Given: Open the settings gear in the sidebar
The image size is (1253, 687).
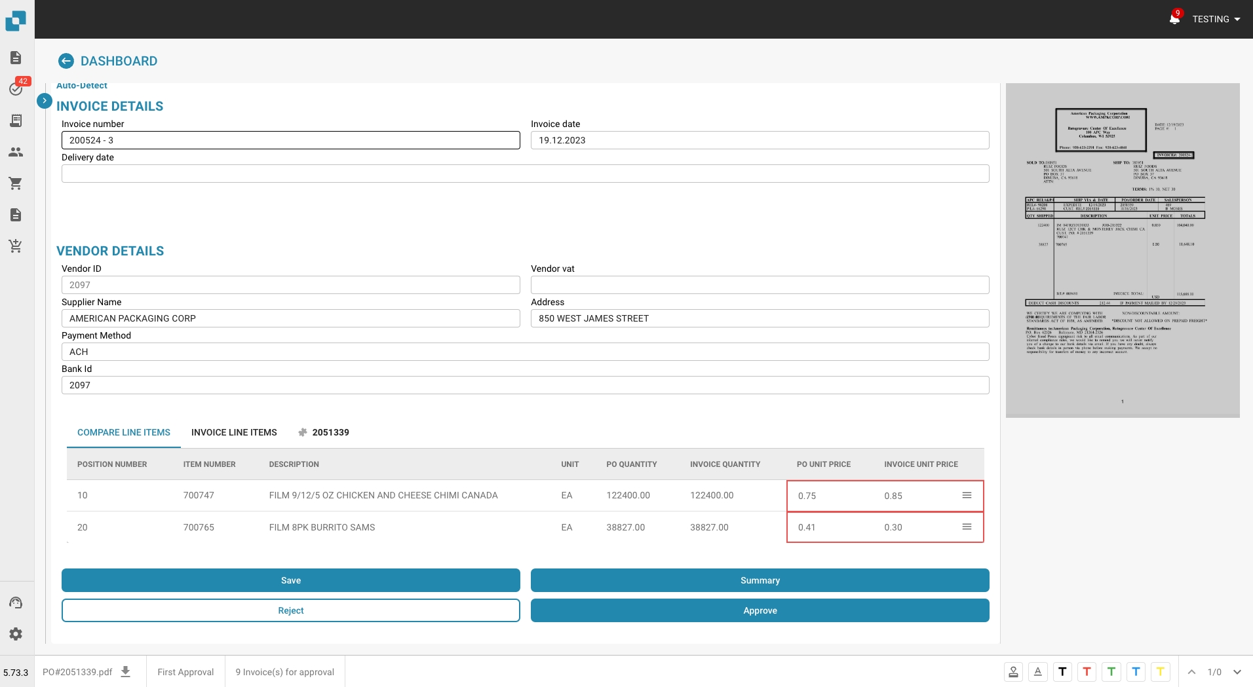Looking at the screenshot, I should coord(16,634).
